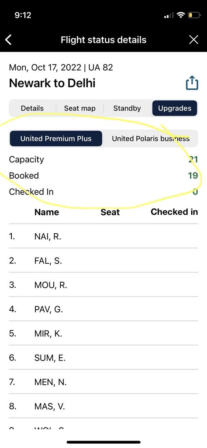Tap the Wi-Fi icon in status bar
Screen dimensions: 207x448
(181, 15)
